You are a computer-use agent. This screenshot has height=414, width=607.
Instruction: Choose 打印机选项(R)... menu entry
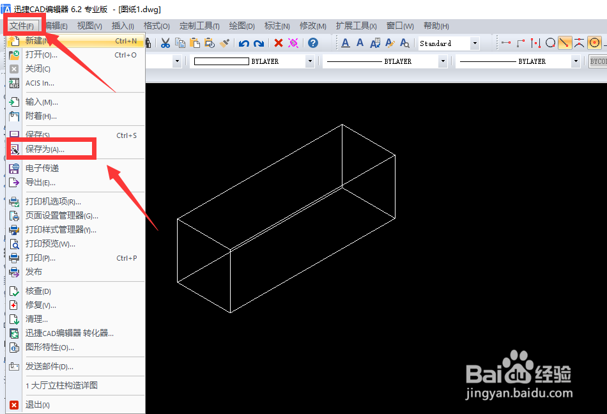(x=75, y=202)
